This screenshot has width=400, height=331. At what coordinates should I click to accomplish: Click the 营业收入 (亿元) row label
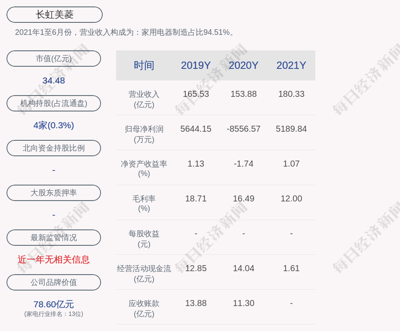point(144,99)
